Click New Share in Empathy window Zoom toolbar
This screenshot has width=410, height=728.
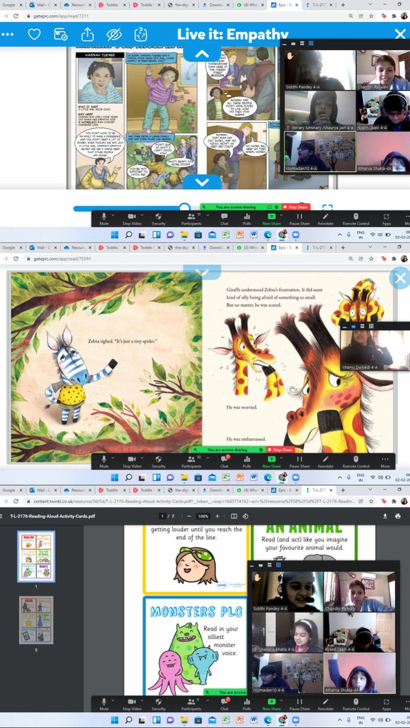point(272,219)
